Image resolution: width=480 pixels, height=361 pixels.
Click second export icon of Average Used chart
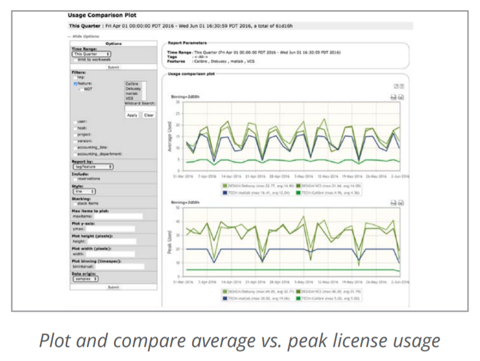(401, 97)
